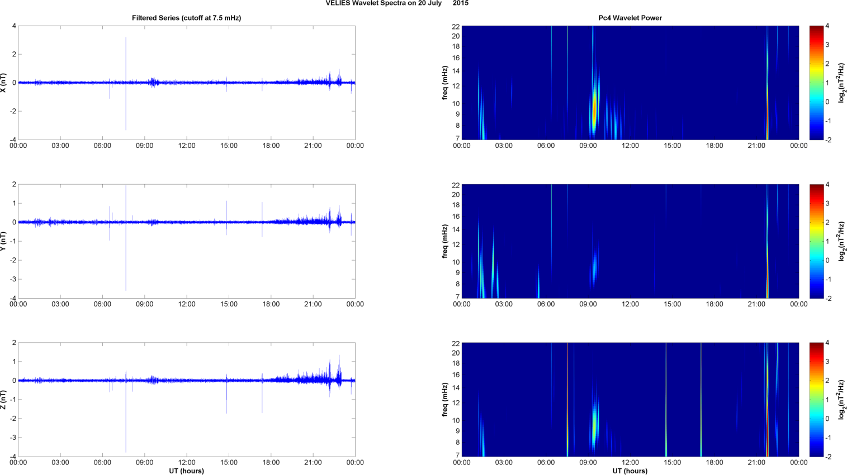This screenshot has width=847, height=475.
Task: Click the Y (nT) axis label
Action: click(4, 241)
